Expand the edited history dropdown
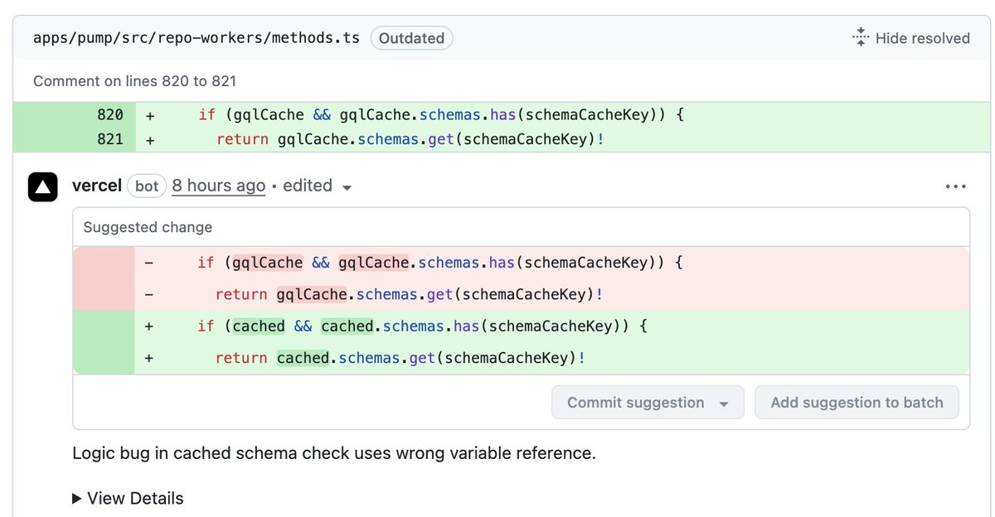 click(x=347, y=187)
